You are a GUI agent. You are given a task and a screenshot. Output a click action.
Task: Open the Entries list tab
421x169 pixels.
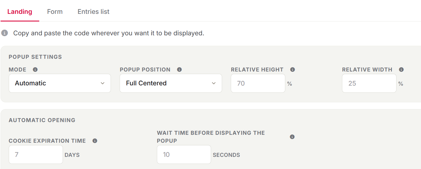tap(93, 12)
